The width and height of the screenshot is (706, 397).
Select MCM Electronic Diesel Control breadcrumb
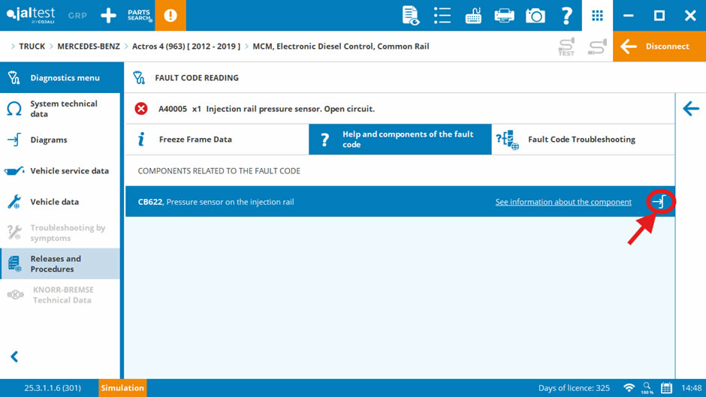click(x=341, y=47)
